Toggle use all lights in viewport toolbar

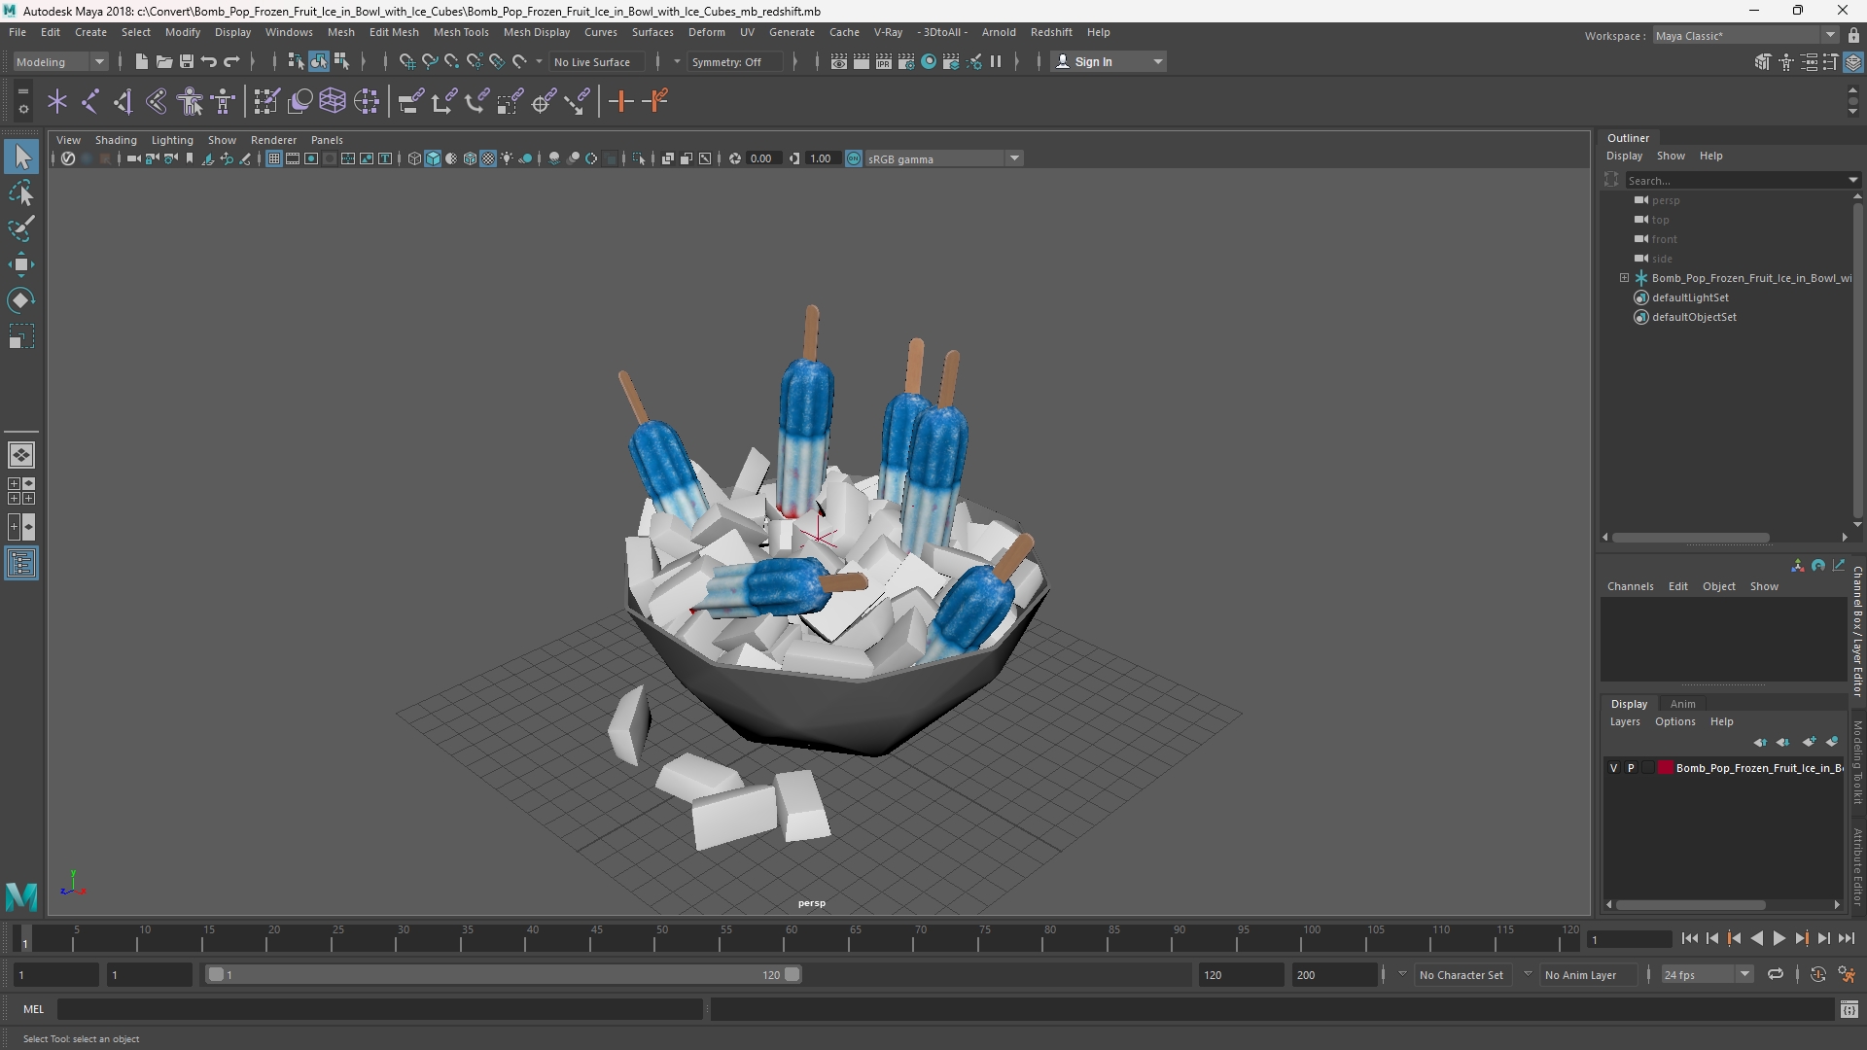tap(507, 158)
